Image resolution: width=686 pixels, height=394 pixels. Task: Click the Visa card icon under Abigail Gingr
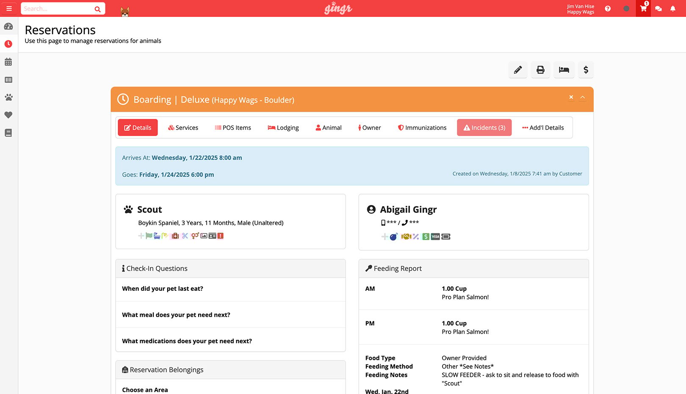[x=435, y=237]
